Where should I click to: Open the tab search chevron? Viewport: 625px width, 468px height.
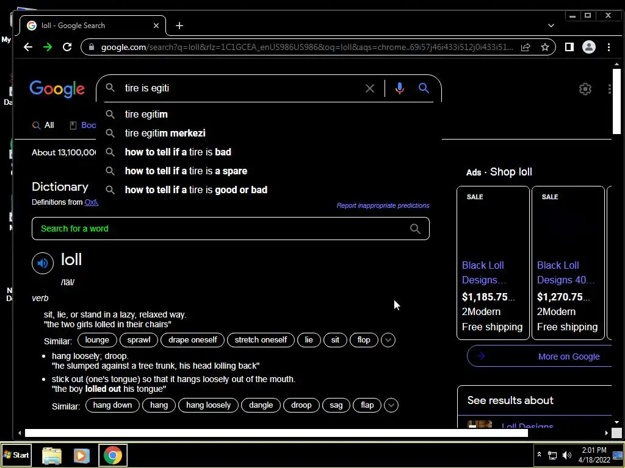click(551, 26)
